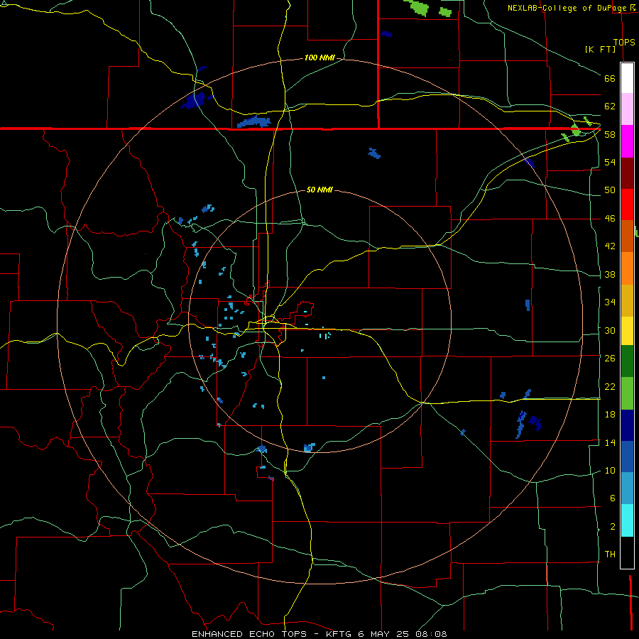Select the bright red legend swatch
The width and height of the screenshot is (639, 639).
[x=627, y=204]
